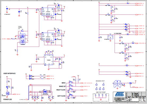Select the dual MOSFET near FORCE POWER ON
This screenshot has width=147, height=104.
pyautogui.click(x=23, y=39)
